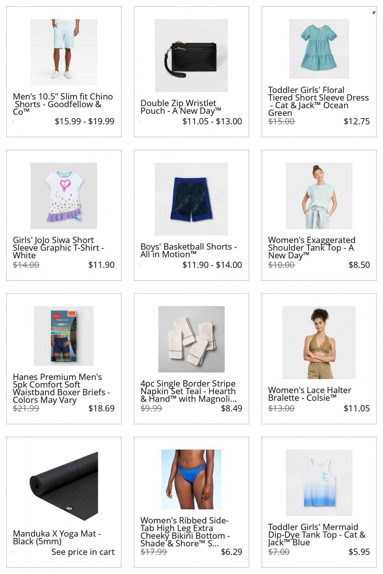The width and height of the screenshot is (383, 574).
Task: Click Toddler Girls' Mermaid Dip-Dye Tank Top title
Action: (317, 535)
